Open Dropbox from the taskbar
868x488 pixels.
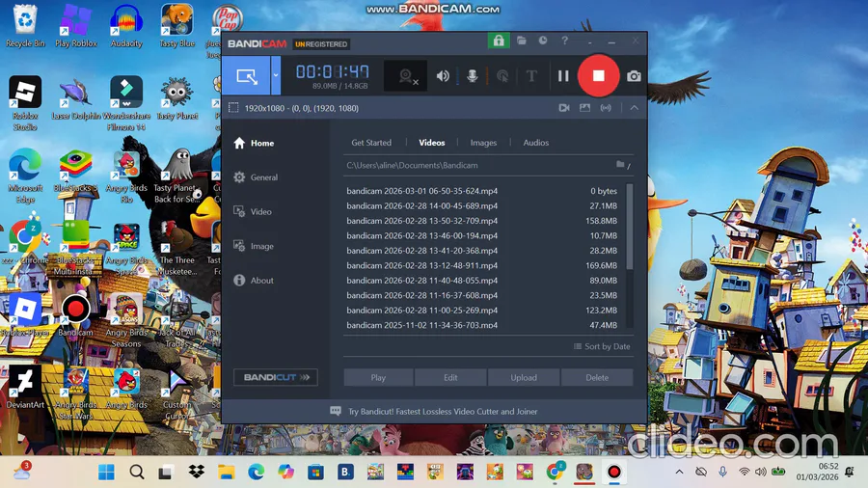(196, 472)
